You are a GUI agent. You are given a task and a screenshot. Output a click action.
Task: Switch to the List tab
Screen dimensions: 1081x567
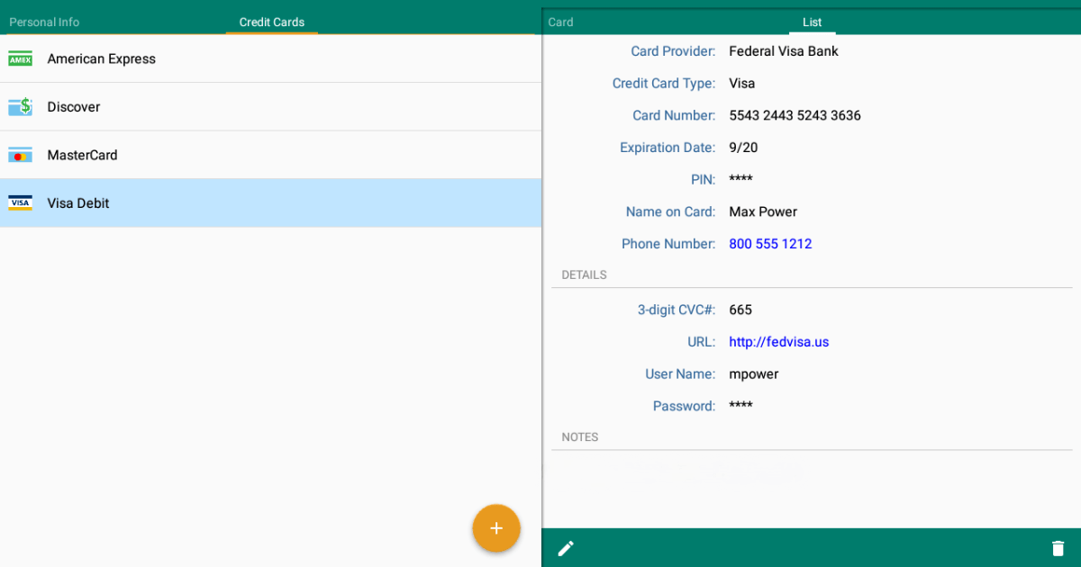[x=812, y=22]
